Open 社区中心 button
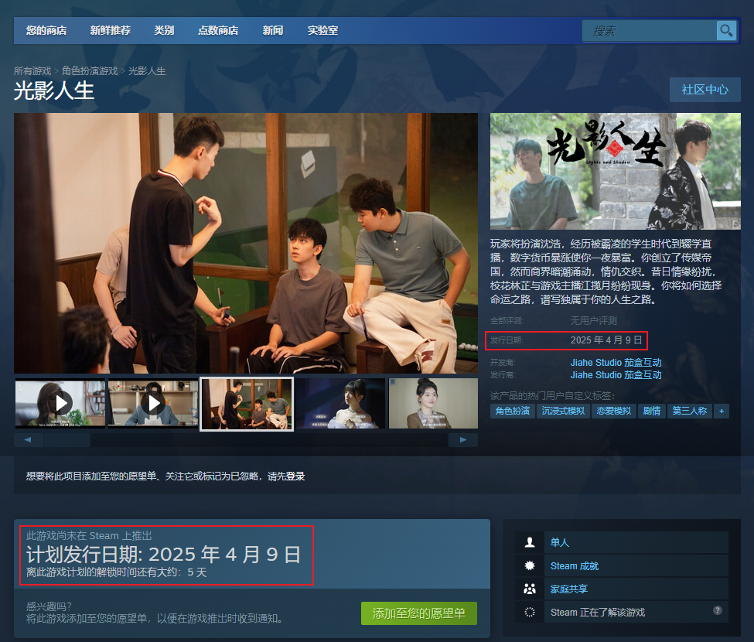The height and width of the screenshot is (642, 754). point(705,90)
